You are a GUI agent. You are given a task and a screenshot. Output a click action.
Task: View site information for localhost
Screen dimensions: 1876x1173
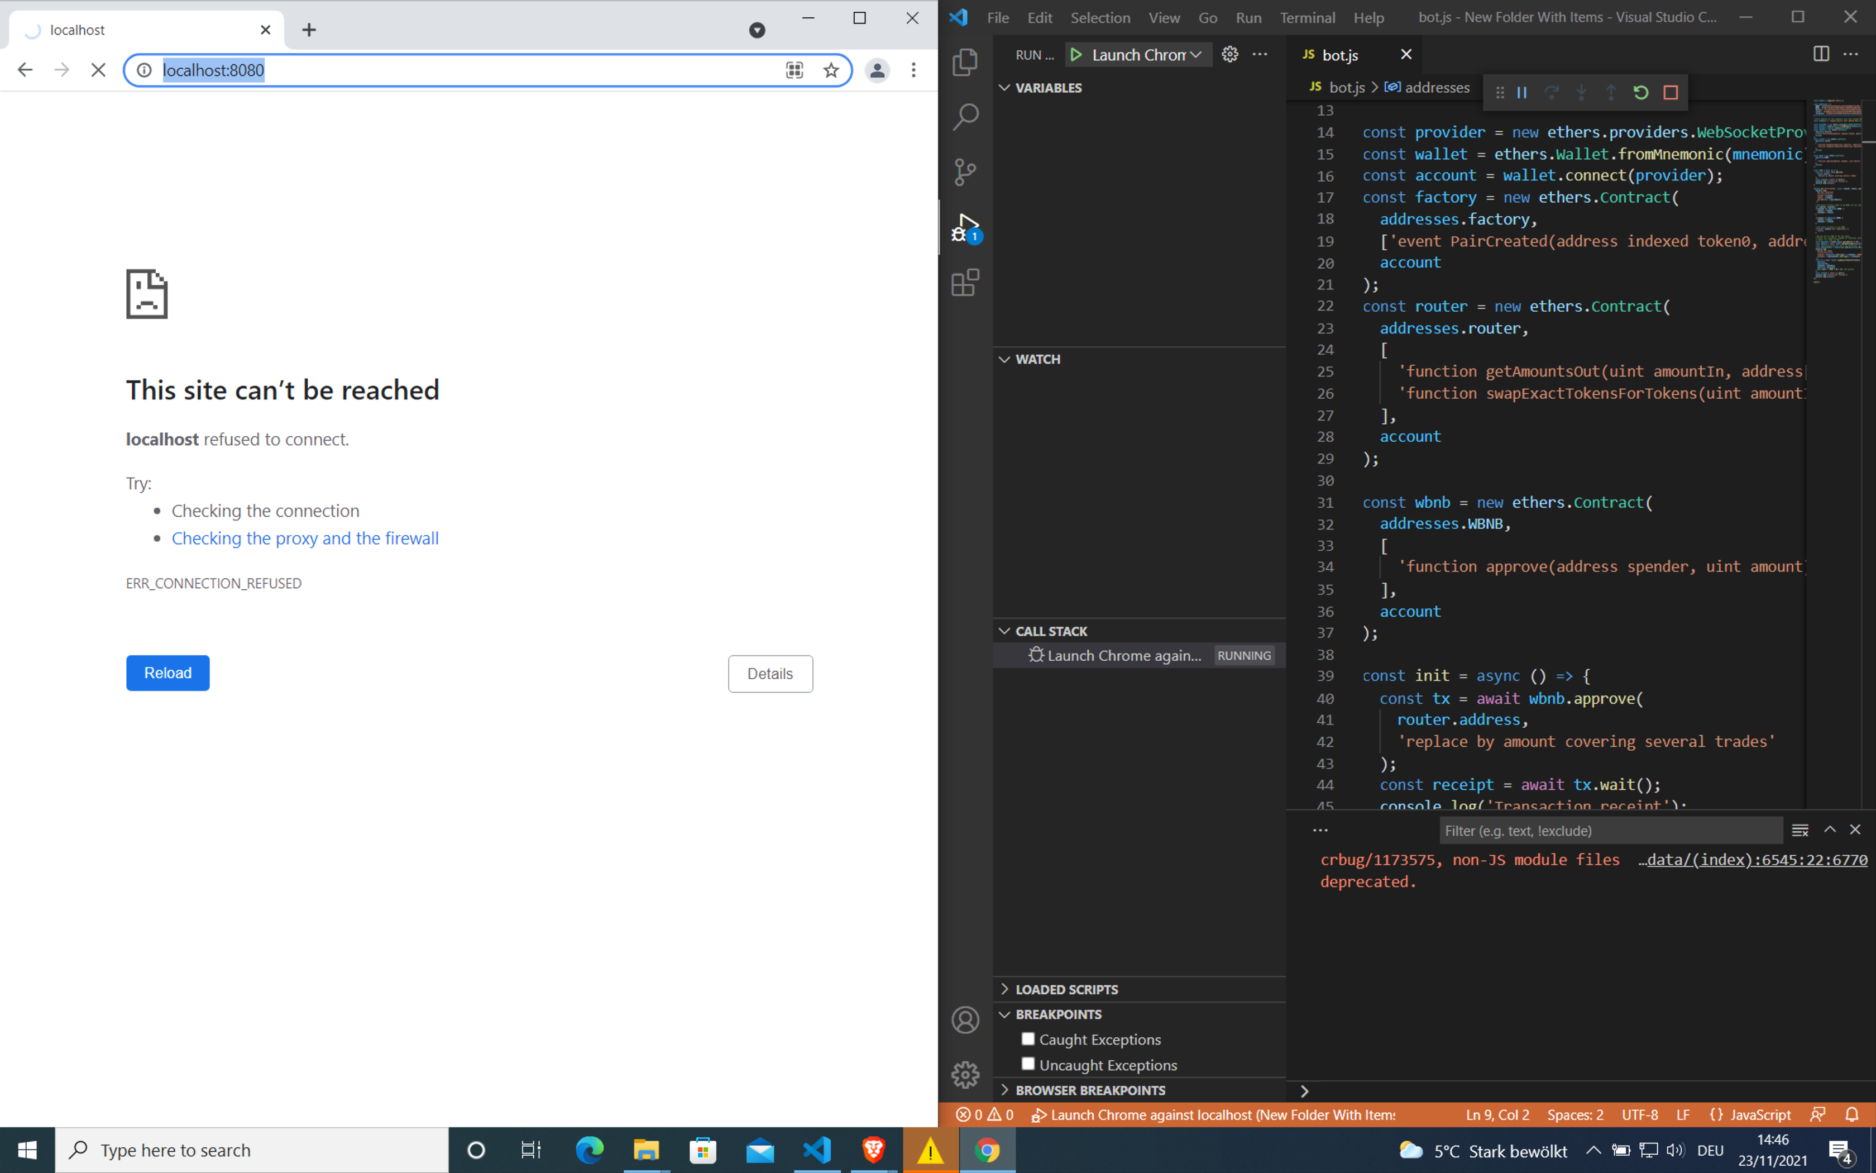tap(144, 70)
